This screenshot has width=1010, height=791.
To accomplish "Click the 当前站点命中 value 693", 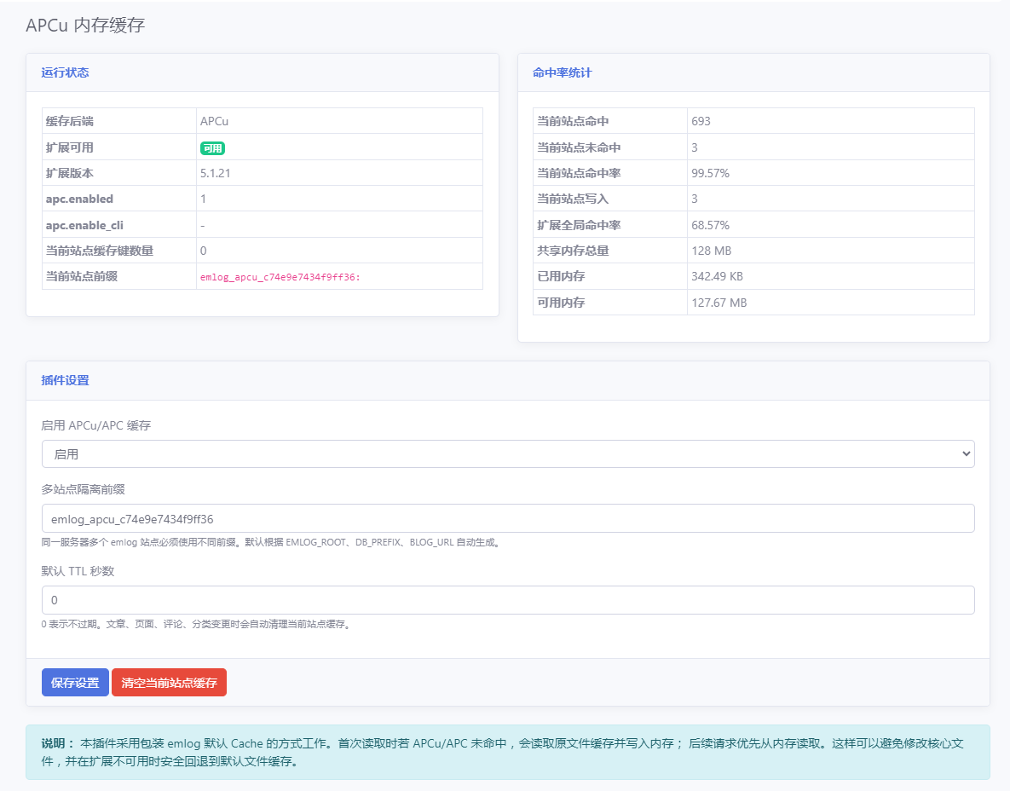I will 701,121.
